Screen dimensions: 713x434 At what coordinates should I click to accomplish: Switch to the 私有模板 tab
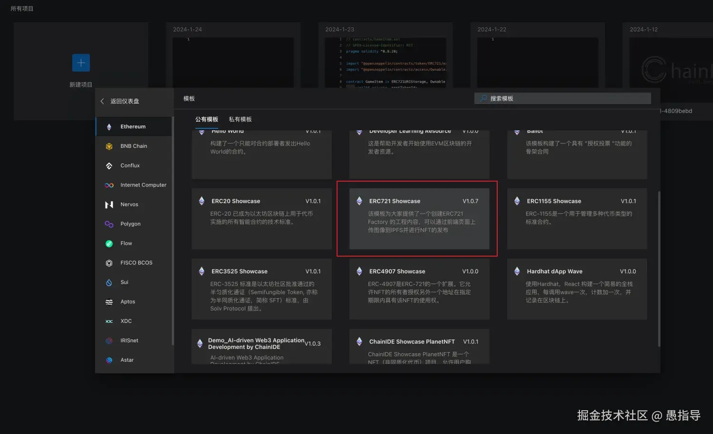pyautogui.click(x=240, y=119)
